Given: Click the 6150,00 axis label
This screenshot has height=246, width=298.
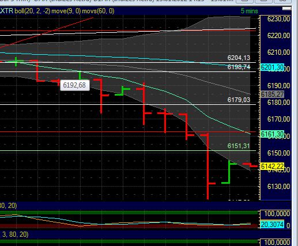Looking at the screenshot, I should (278, 153).
